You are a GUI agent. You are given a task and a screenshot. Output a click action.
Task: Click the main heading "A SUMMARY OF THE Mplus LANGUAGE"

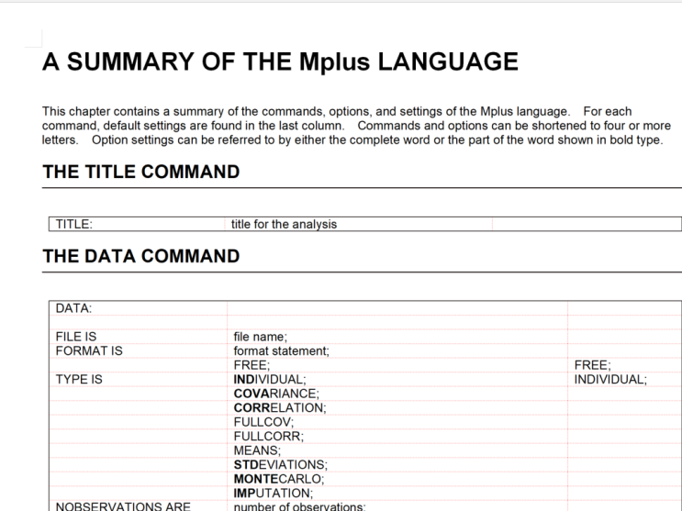[280, 62]
